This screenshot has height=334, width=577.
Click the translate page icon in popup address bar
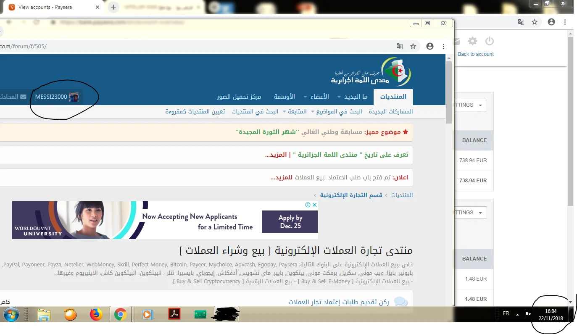(x=400, y=46)
